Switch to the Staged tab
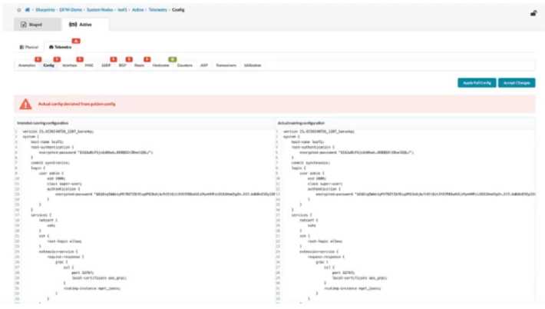The width and height of the screenshot is (545, 309). [x=32, y=25]
